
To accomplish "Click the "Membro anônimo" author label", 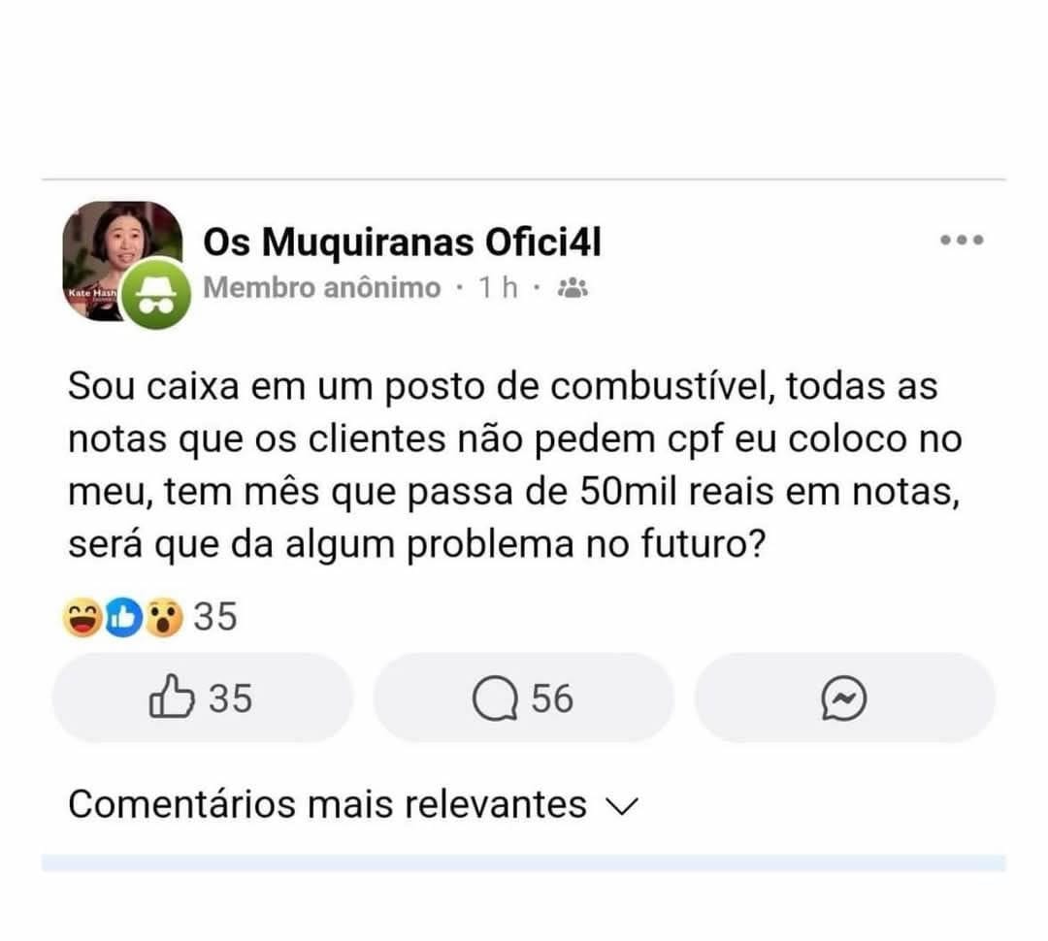I will (x=322, y=288).
